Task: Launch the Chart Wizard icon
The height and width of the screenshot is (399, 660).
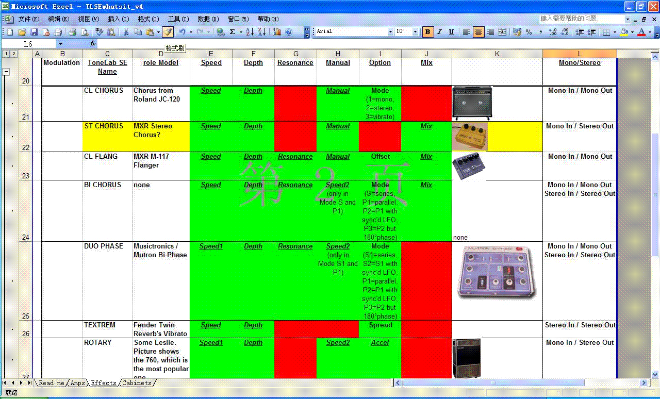Action: pyautogui.click(x=277, y=32)
